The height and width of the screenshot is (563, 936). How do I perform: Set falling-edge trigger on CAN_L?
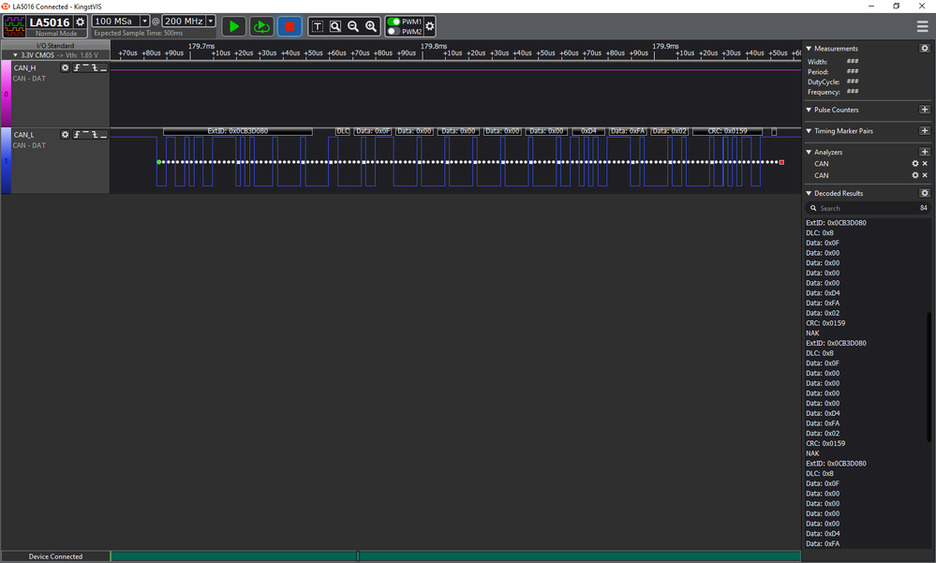pyautogui.click(x=95, y=134)
